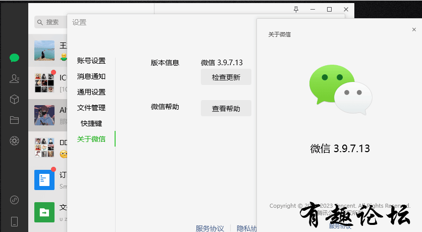Select the 消息通知 settings tab

click(91, 76)
